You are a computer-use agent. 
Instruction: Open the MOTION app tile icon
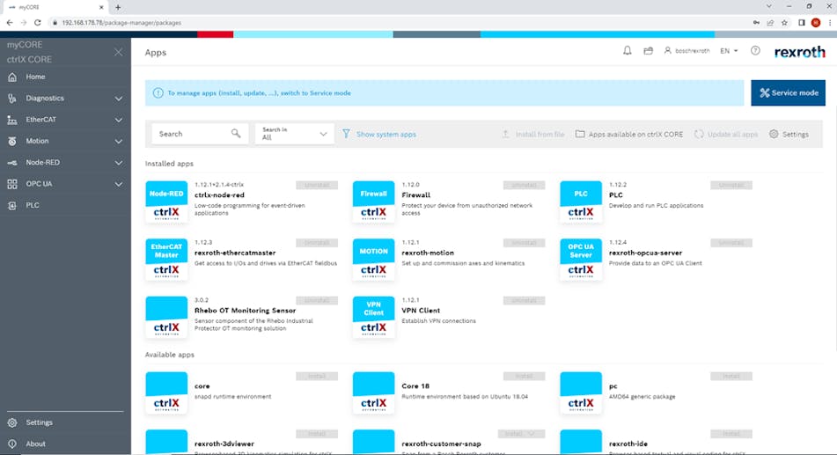pos(374,260)
